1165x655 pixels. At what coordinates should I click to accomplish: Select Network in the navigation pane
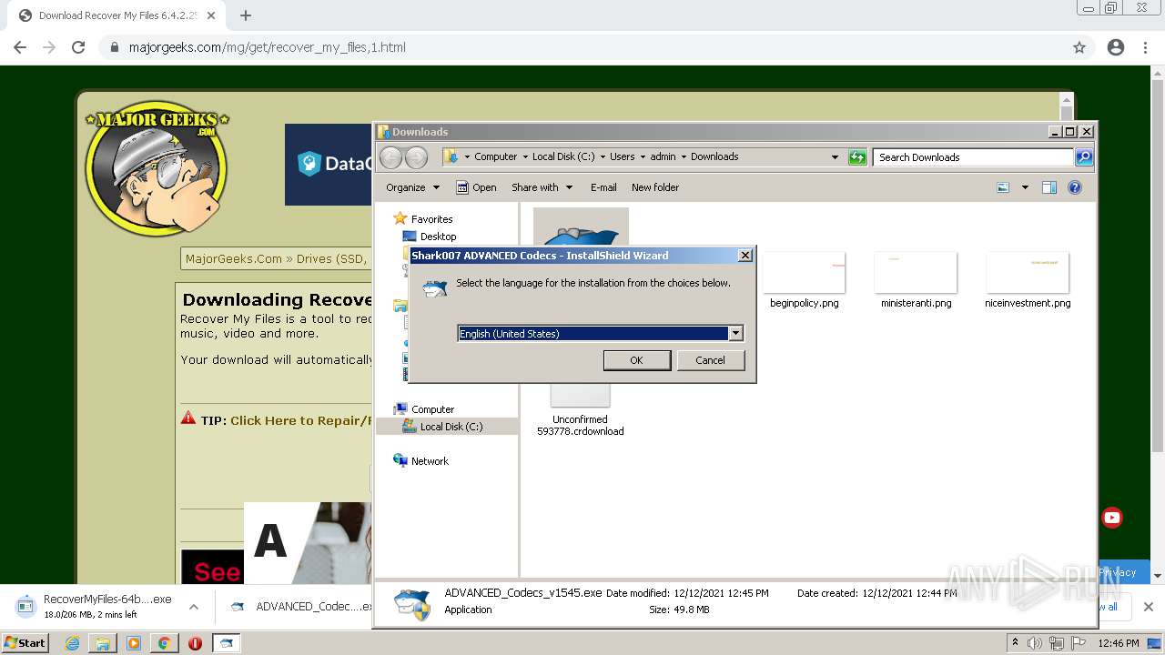coord(430,461)
